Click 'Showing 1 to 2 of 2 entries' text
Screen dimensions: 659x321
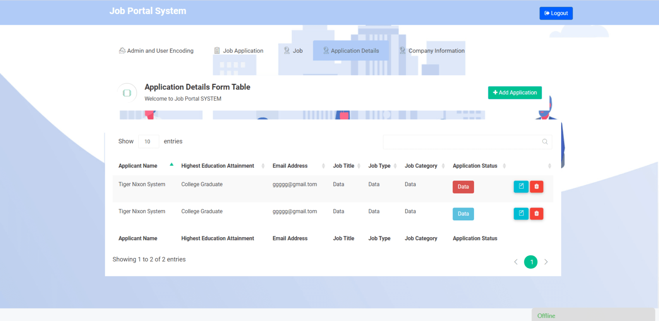tap(149, 259)
